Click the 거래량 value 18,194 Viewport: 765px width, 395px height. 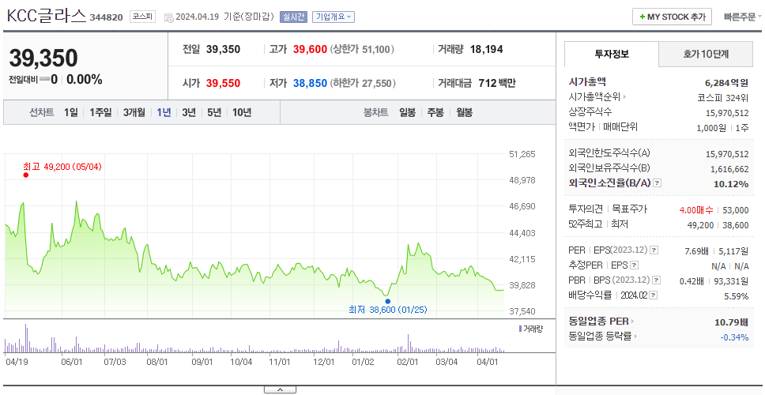[x=486, y=49]
